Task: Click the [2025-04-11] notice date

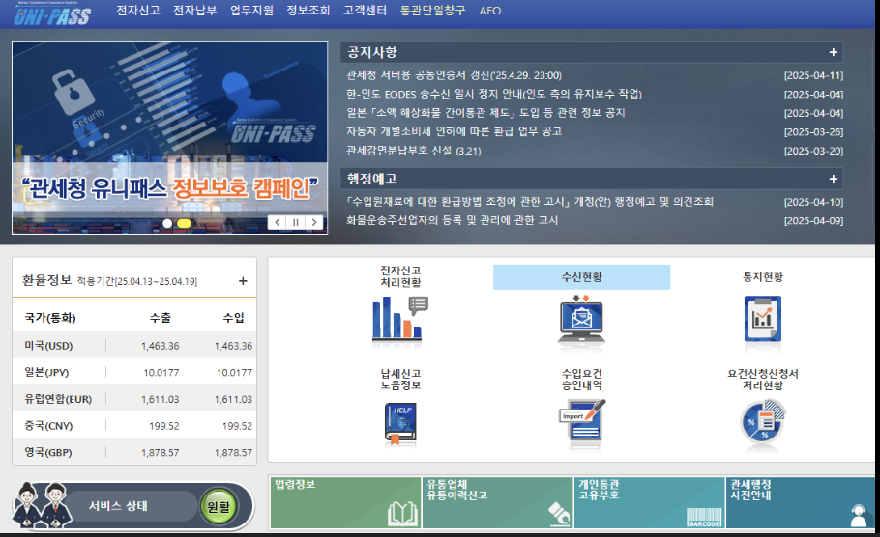Action: coord(813,75)
